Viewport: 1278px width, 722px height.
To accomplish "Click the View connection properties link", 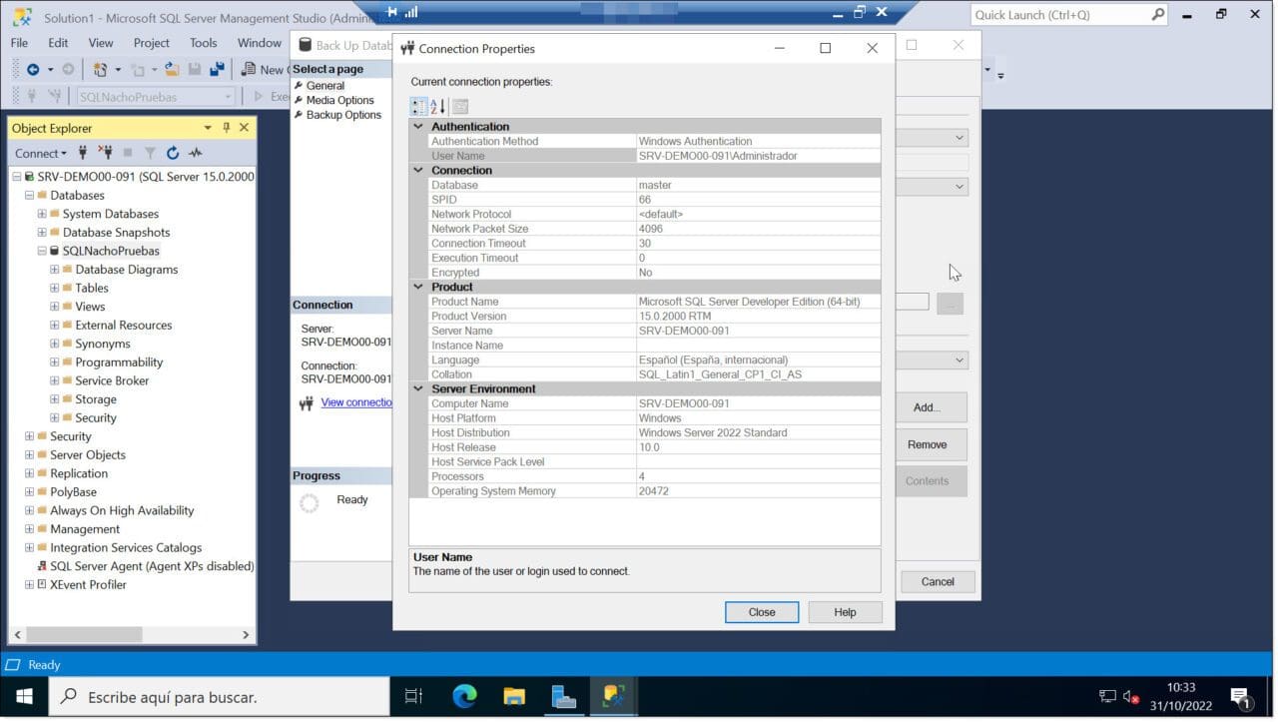I will [x=356, y=402].
